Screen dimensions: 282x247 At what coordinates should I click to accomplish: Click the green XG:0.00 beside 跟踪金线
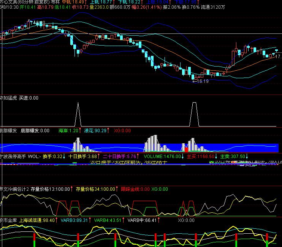pos(160,189)
